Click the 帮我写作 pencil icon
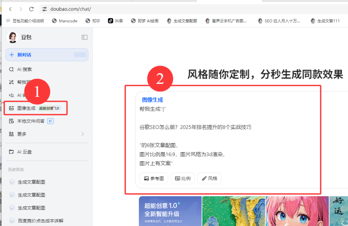 coord(11,82)
